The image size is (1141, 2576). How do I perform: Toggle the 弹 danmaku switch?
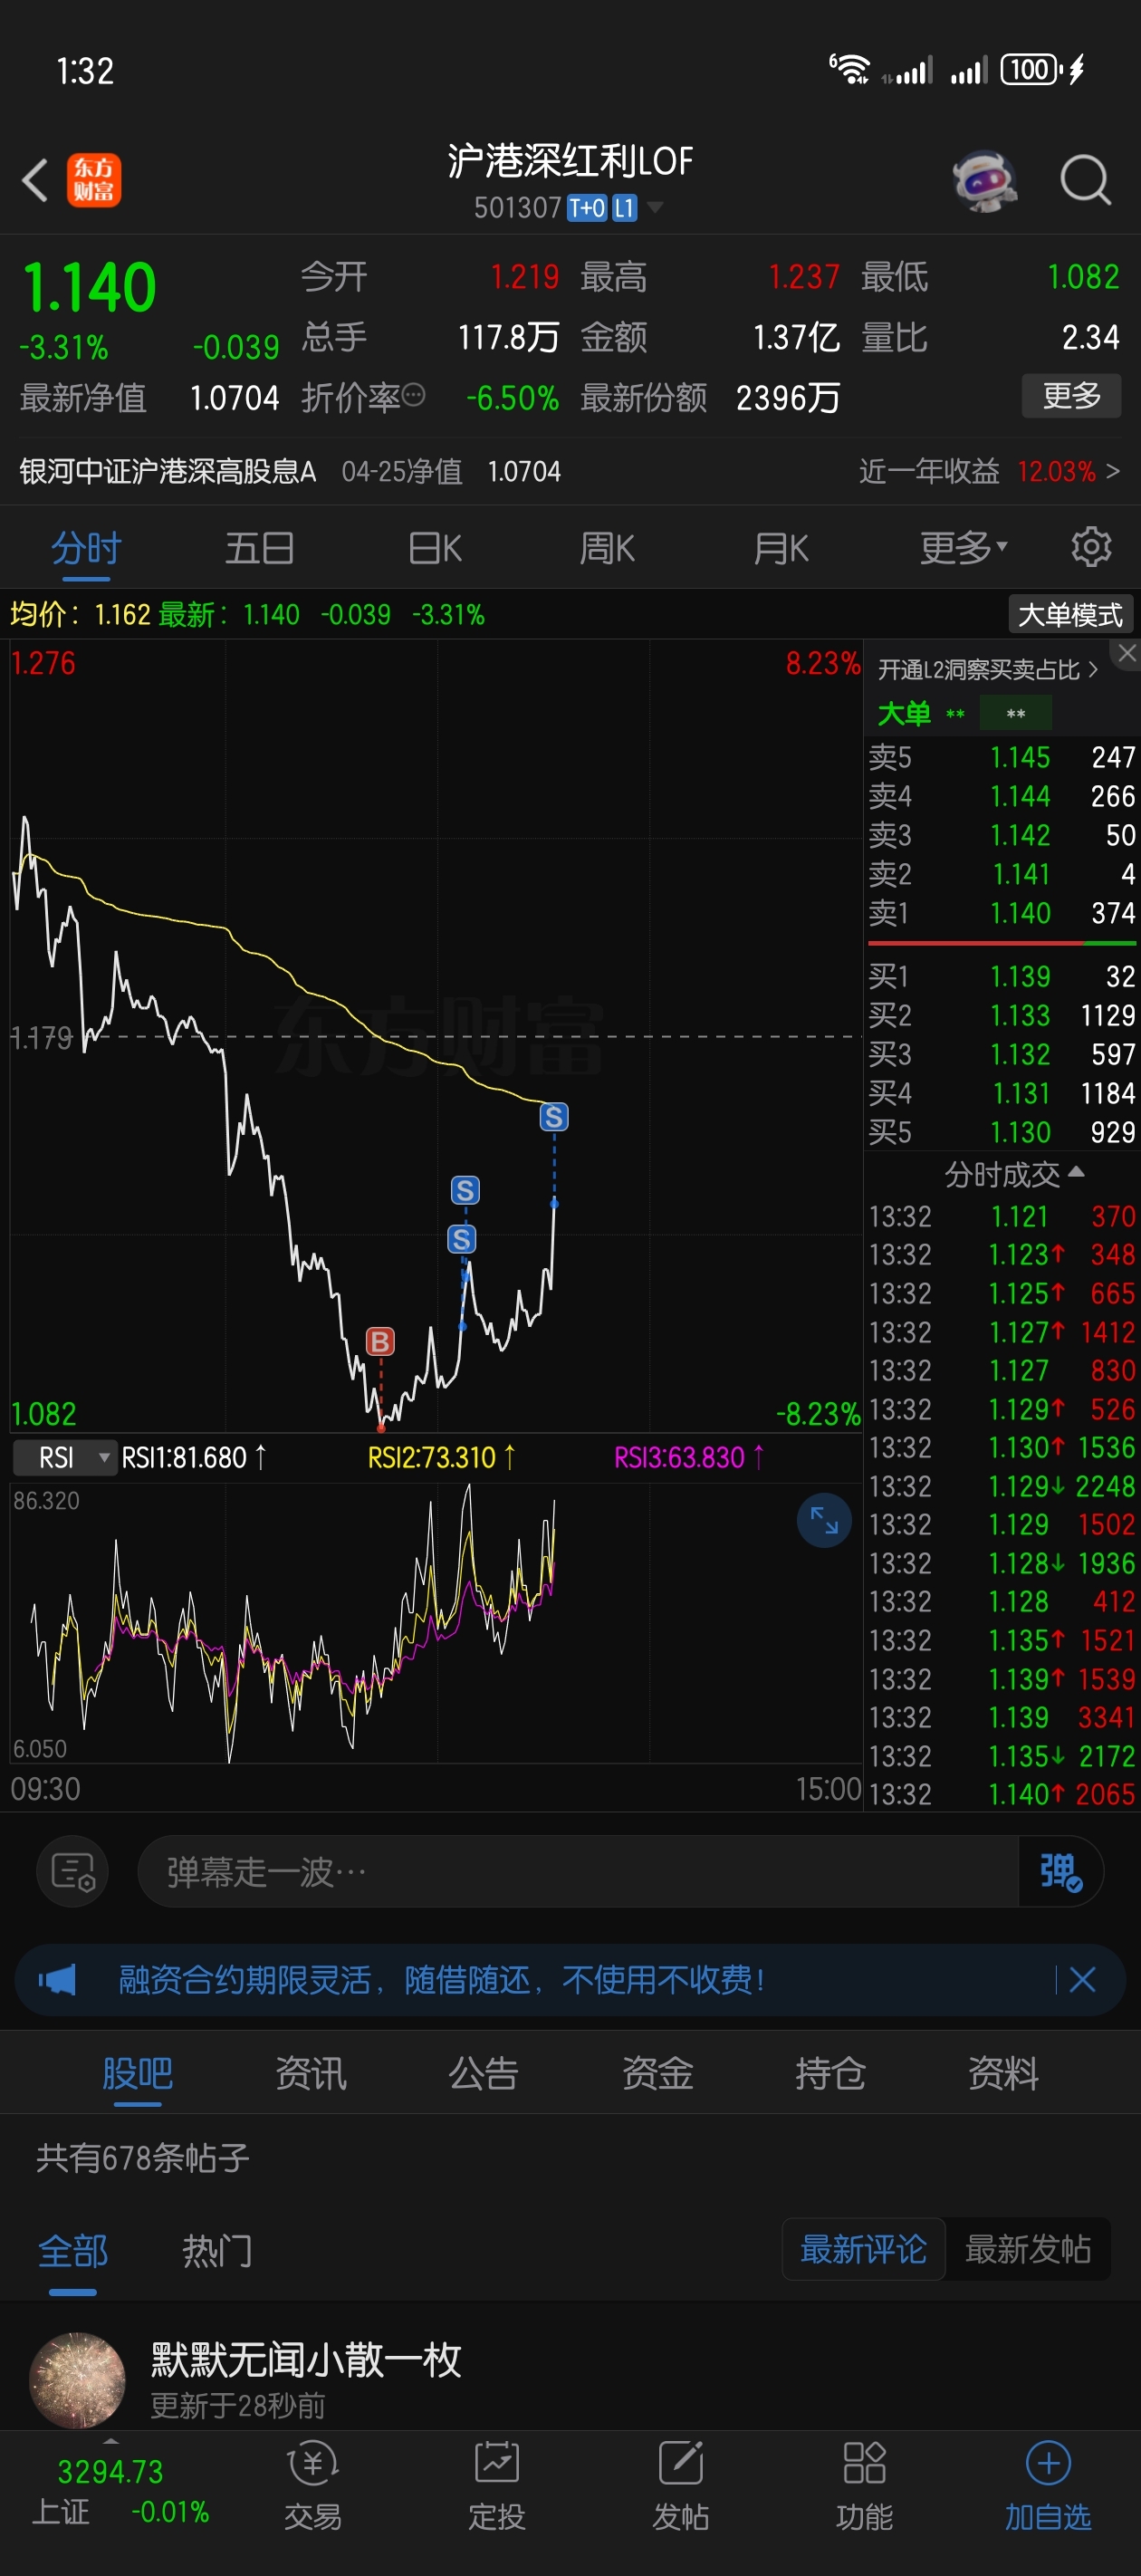click(1060, 1870)
